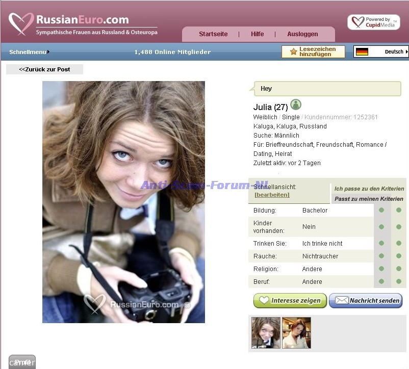Click the large profile photo
This screenshot has height=369, width=409.
point(123,202)
